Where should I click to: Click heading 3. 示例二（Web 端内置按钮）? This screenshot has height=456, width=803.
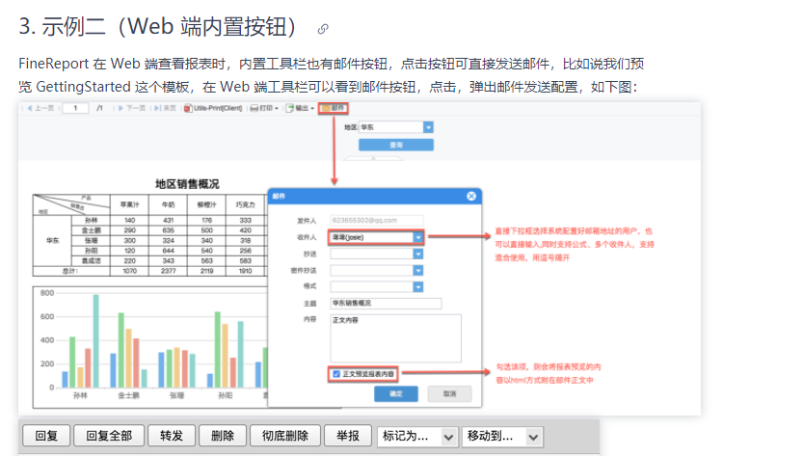pyautogui.click(x=157, y=27)
